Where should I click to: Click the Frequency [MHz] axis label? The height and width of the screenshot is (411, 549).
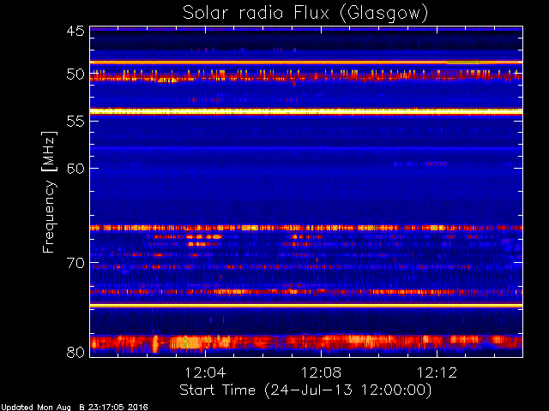(49, 192)
